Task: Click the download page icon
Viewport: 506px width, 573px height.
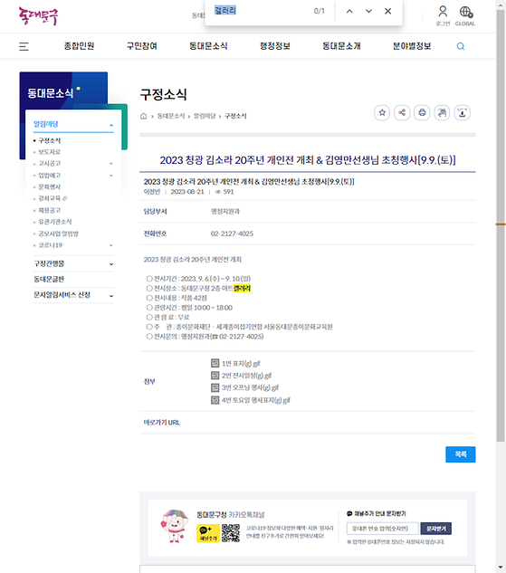Action: click(463, 112)
